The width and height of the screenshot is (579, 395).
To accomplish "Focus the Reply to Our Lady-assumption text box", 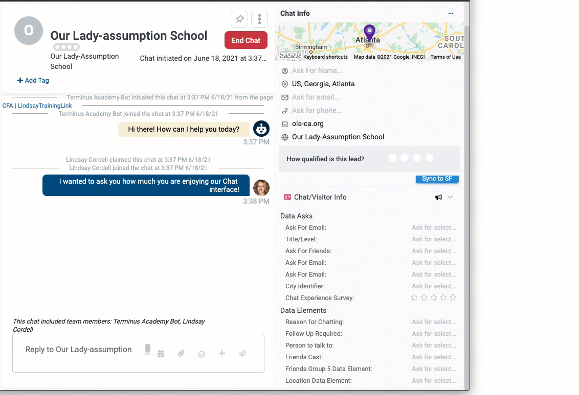I will pyautogui.click(x=78, y=350).
